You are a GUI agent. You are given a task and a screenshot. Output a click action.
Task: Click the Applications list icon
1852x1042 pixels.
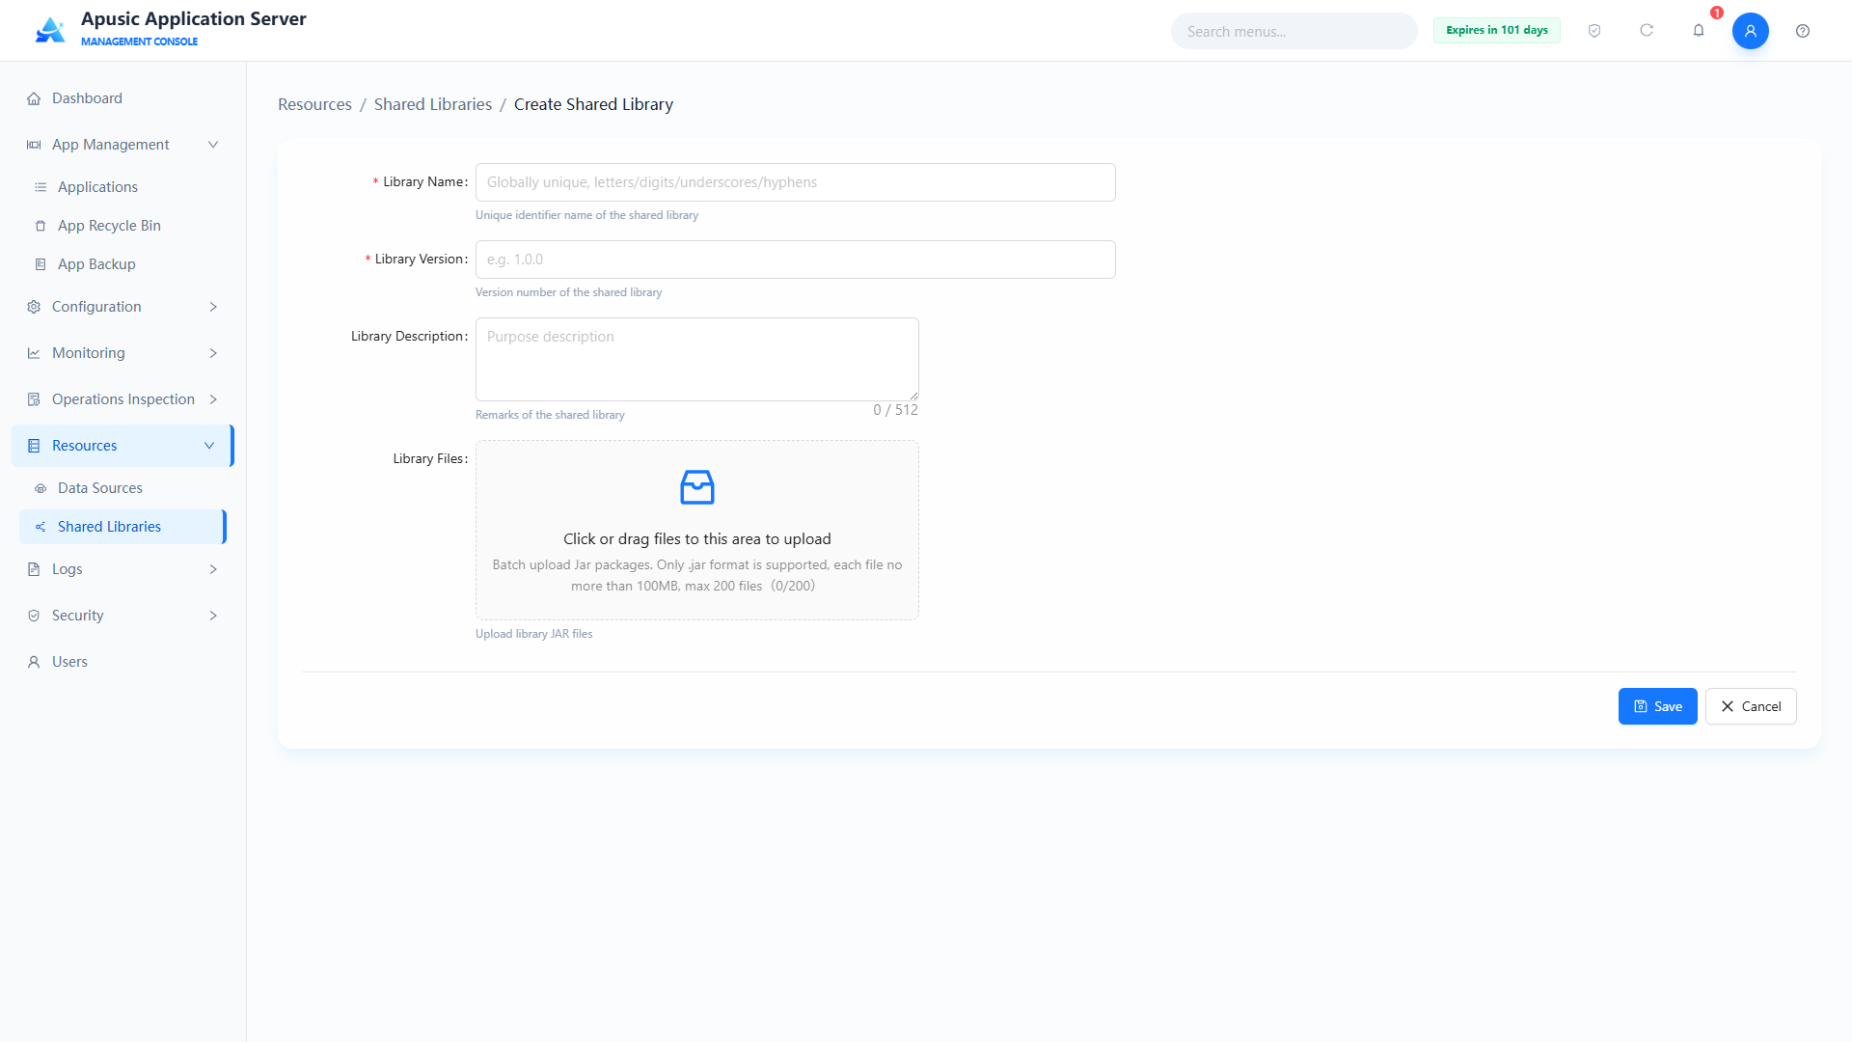pyautogui.click(x=41, y=187)
